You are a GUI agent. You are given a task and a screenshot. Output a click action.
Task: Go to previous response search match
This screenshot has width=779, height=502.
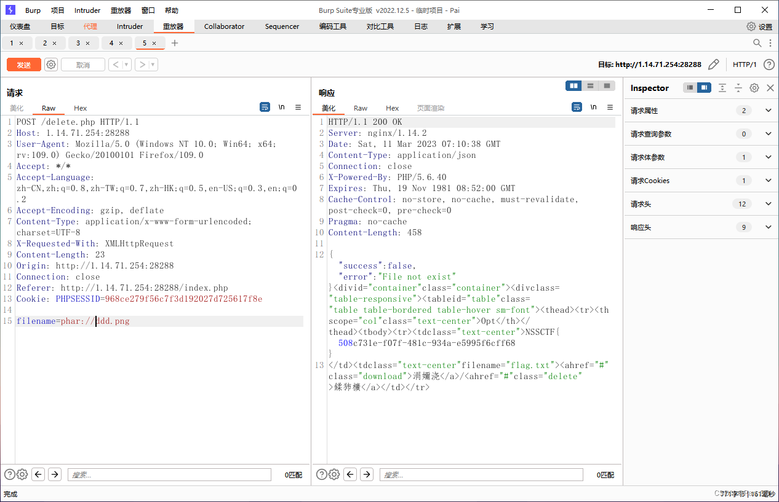coord(350,474)
